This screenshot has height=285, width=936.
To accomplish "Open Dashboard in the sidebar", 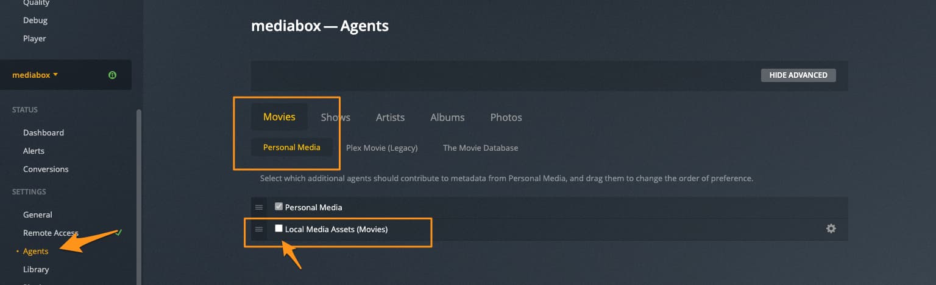I will point(43,132).
